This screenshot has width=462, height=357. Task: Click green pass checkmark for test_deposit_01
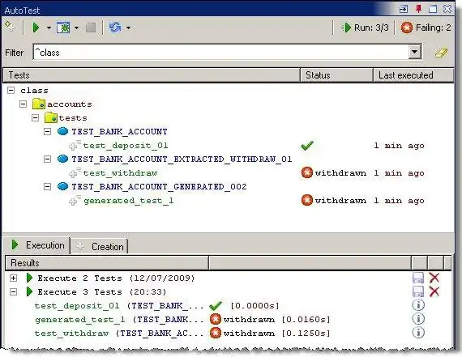(307, 145)
